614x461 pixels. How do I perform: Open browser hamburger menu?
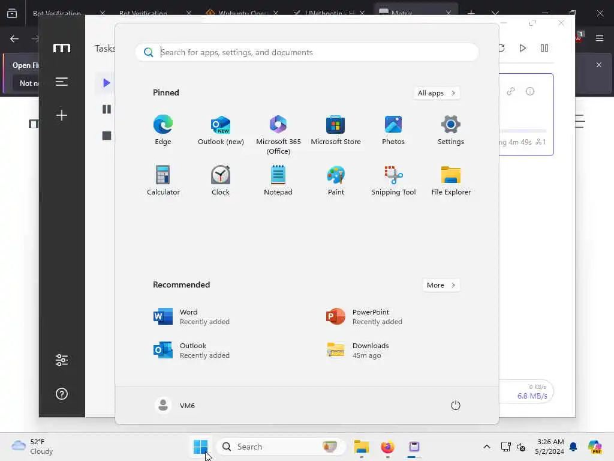coord(600,38)
